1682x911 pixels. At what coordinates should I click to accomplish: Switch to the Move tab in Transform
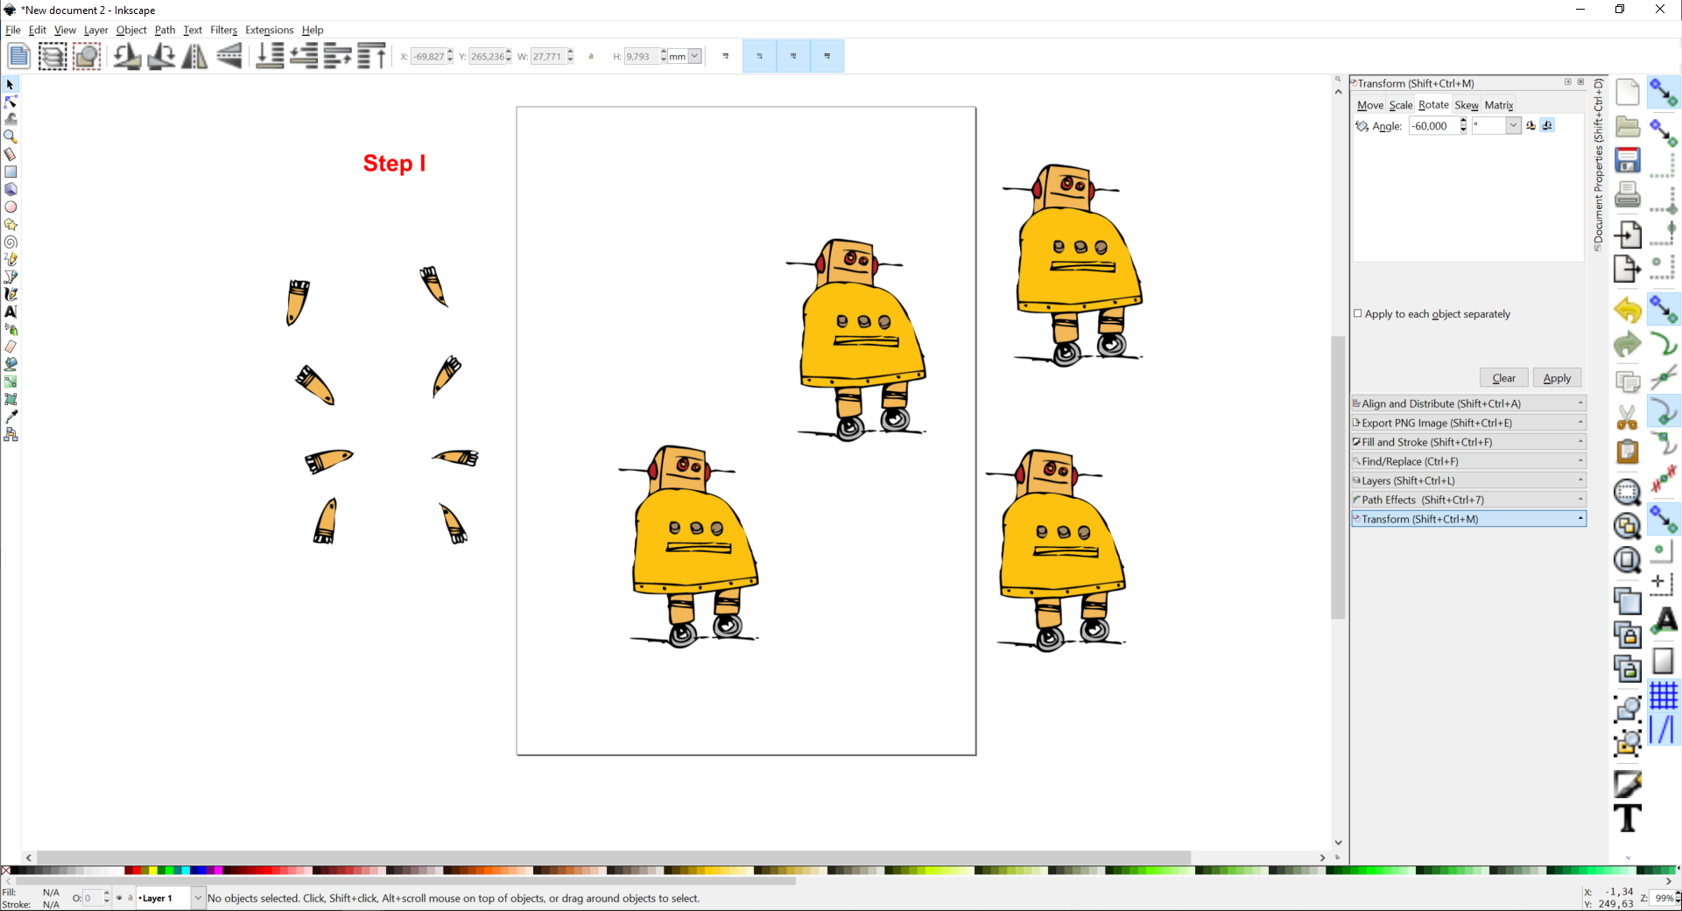click(1370, 105)
